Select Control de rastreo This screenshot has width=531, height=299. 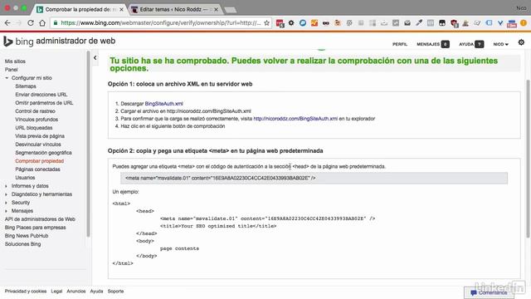pyautogui.click(x=35, y=111)
